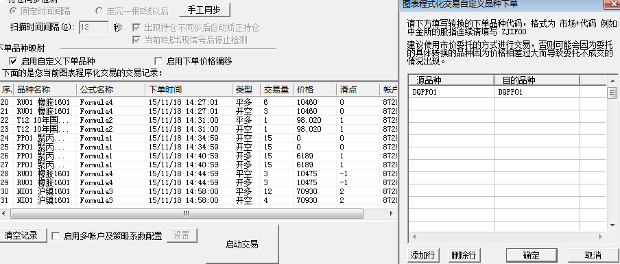This screenshot has width=620, height=264.
Task: Select row 30 NI01 平多 record
Action: (x=198, y=192)
